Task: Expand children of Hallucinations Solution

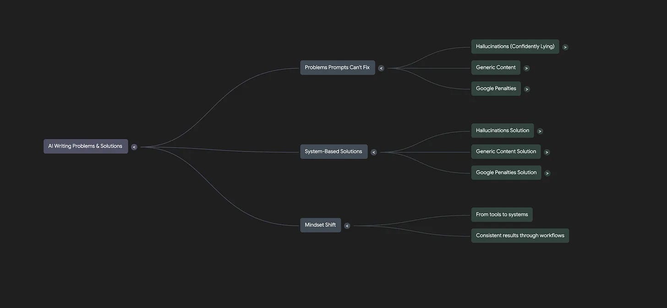Action: point(540,131)
